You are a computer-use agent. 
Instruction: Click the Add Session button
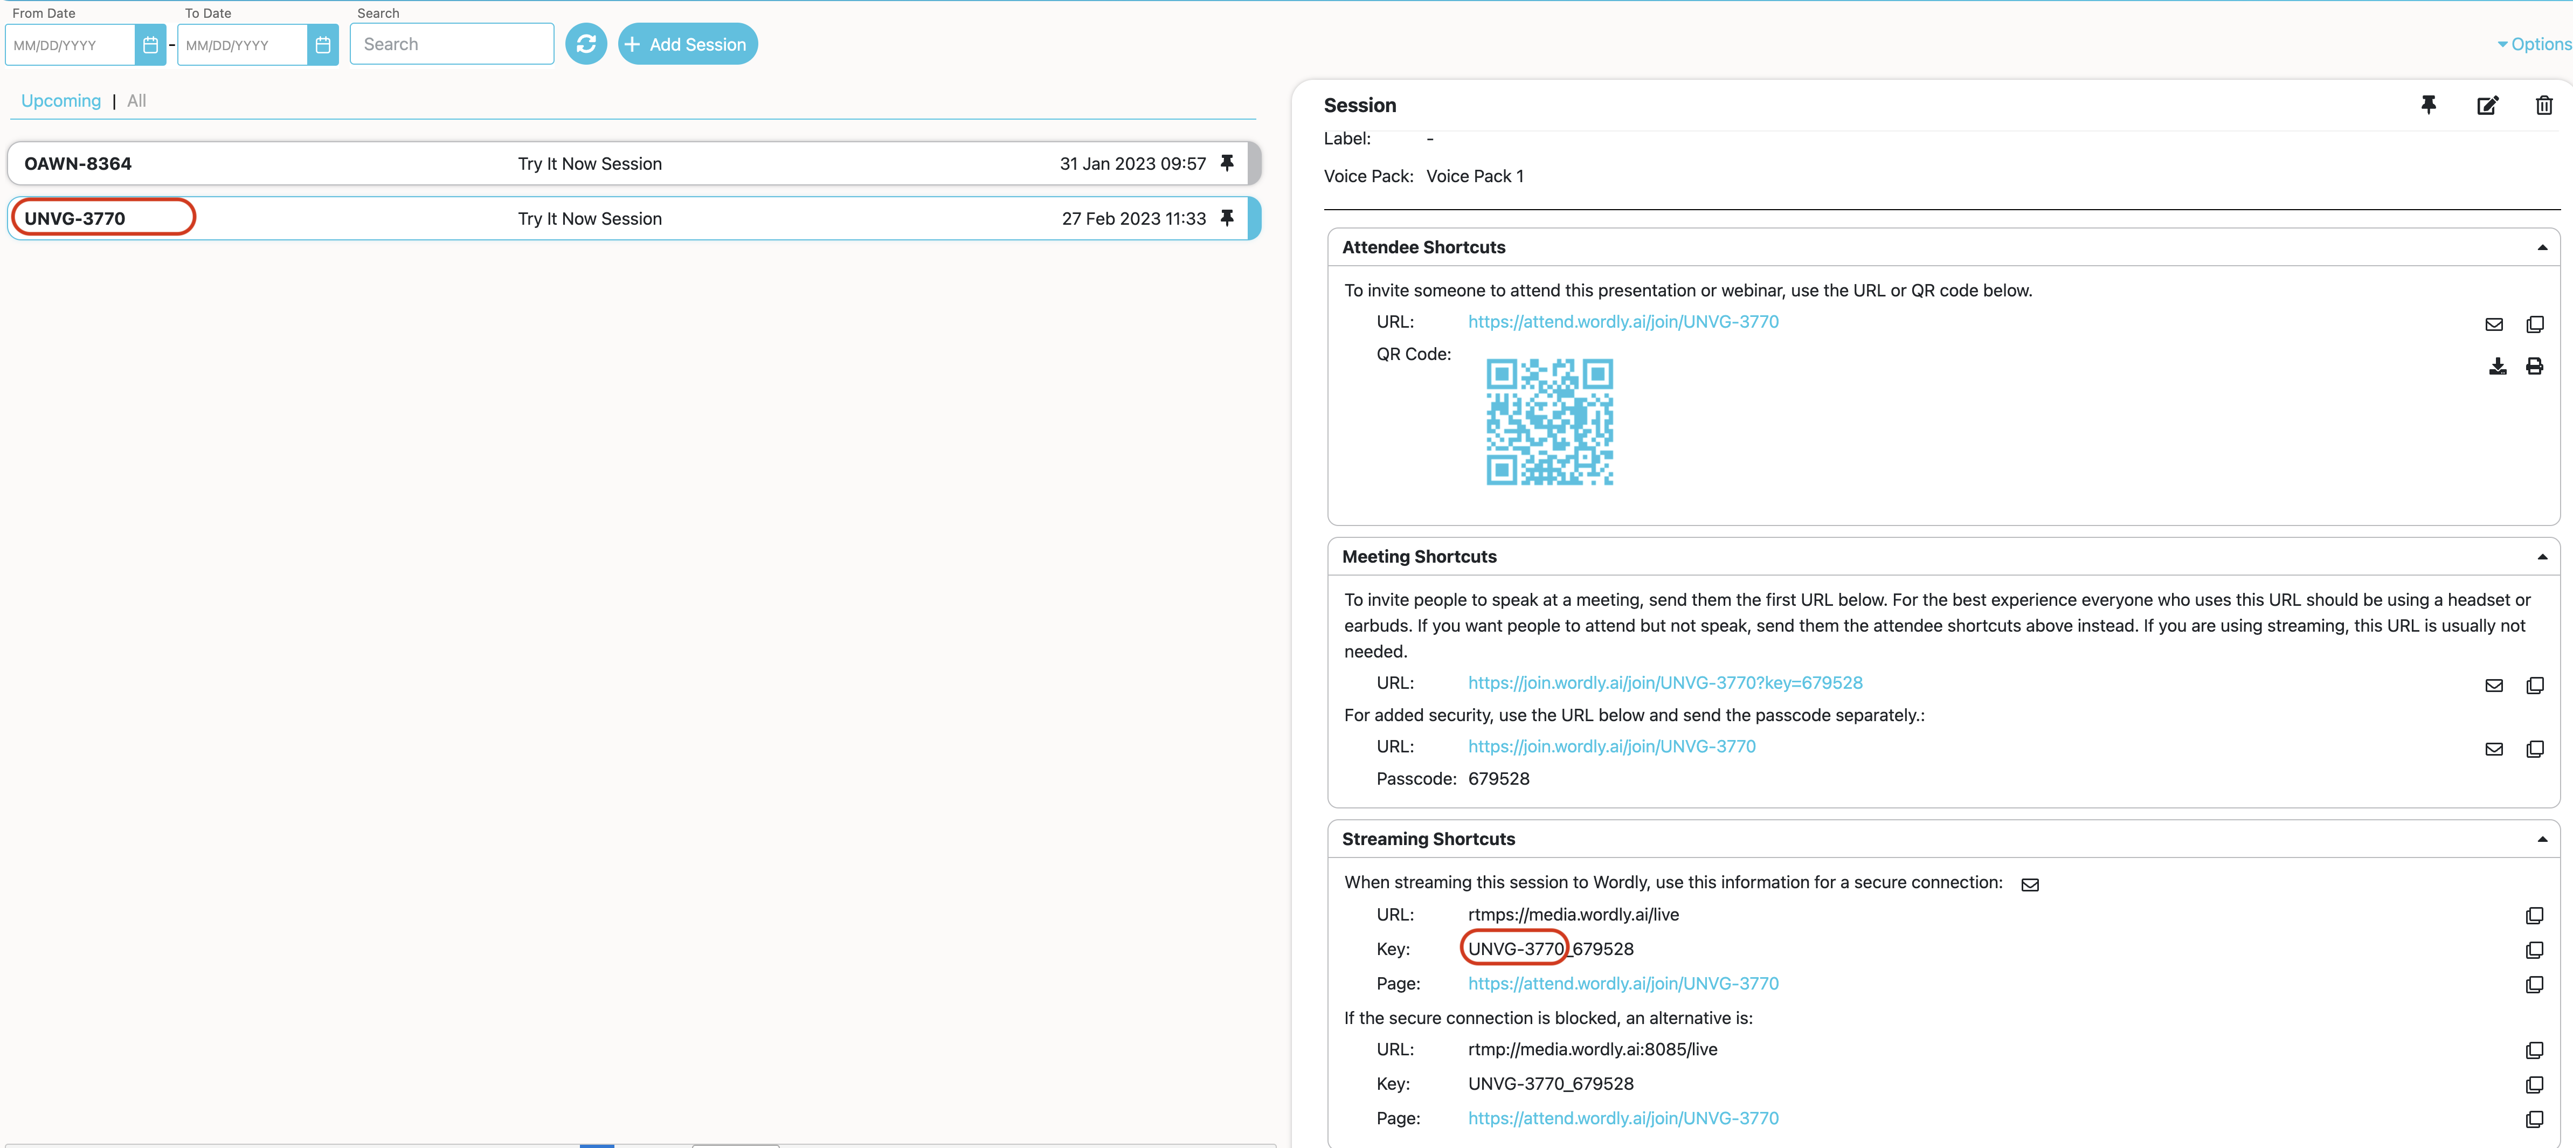click(687, 44)
